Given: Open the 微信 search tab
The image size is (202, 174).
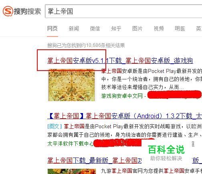Looking at the screenshot, I should point(95,28).
